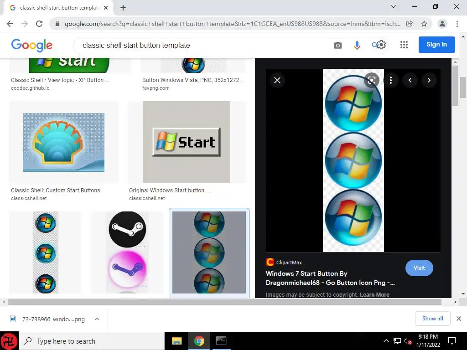
Task: Visit the ClipartMax page
Action: click(419, 268)
